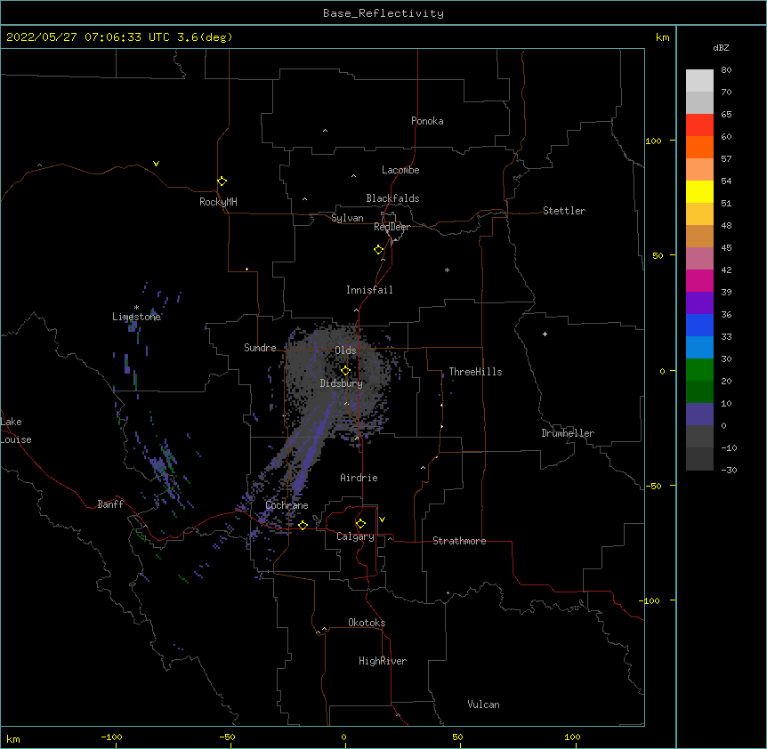Pick the blue 33-36 dBZ legend swatch
The image size is (767, 749).
coord(699,325)
